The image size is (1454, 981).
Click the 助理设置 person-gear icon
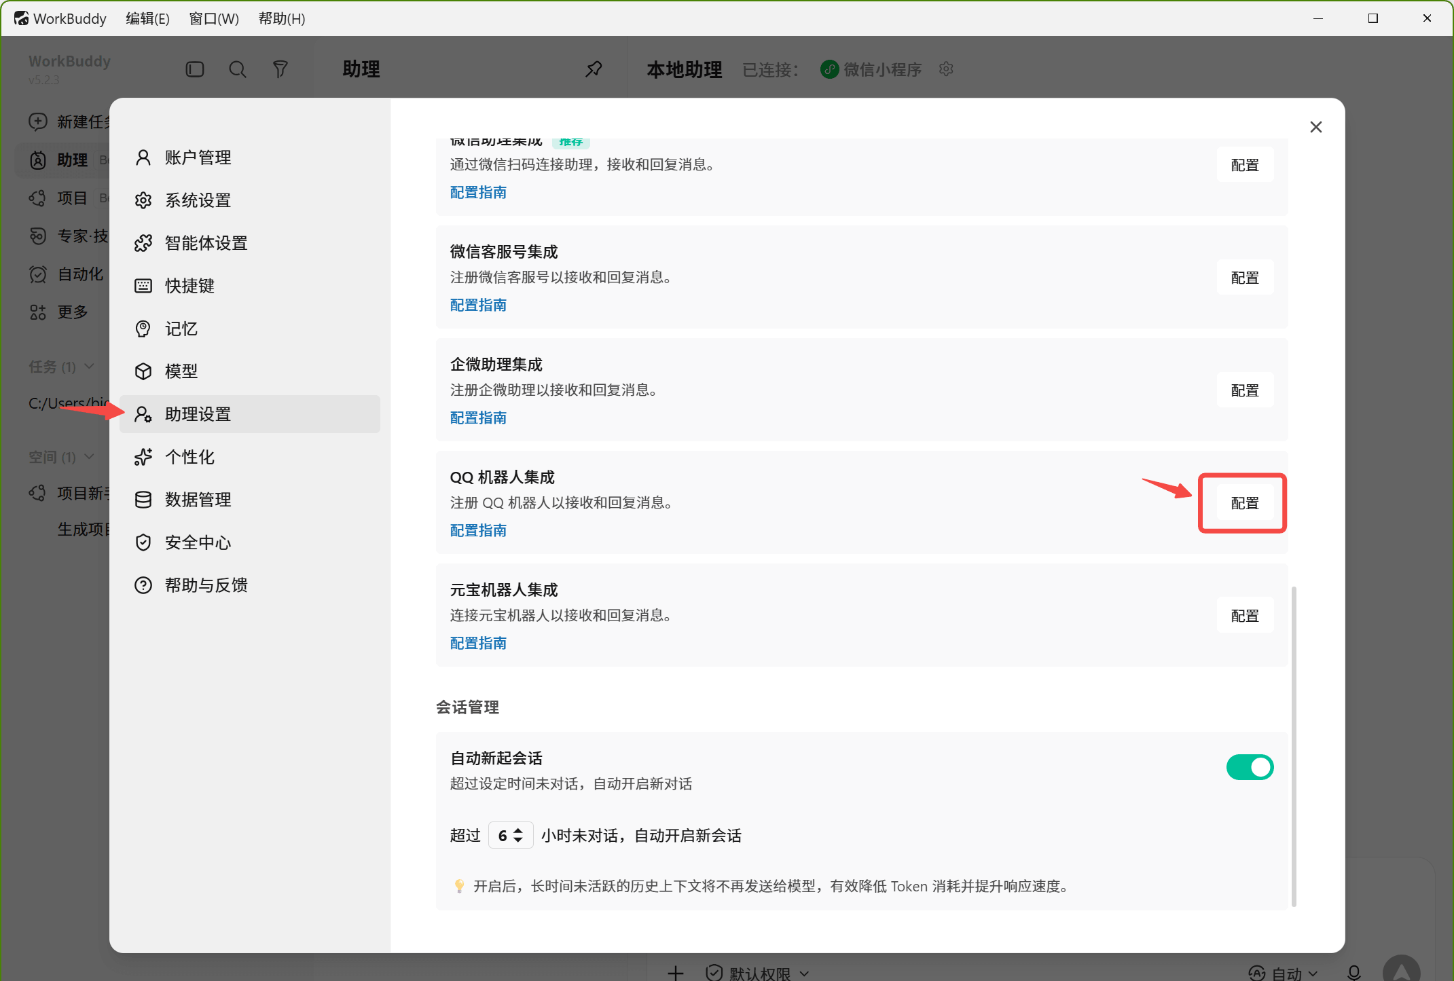click(x=143, y=414)
